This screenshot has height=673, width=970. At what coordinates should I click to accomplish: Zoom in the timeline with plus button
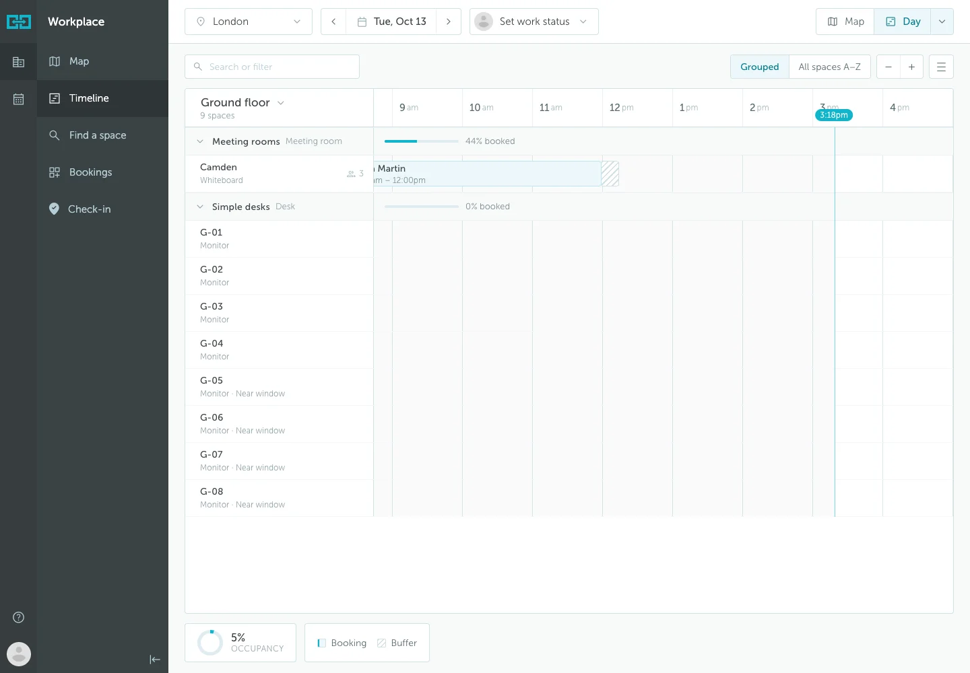(x=911, y=67)
